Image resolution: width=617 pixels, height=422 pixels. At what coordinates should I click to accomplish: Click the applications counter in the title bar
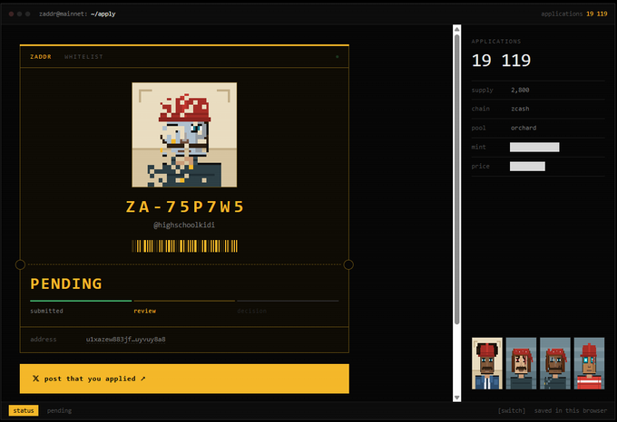pos(574,14)
